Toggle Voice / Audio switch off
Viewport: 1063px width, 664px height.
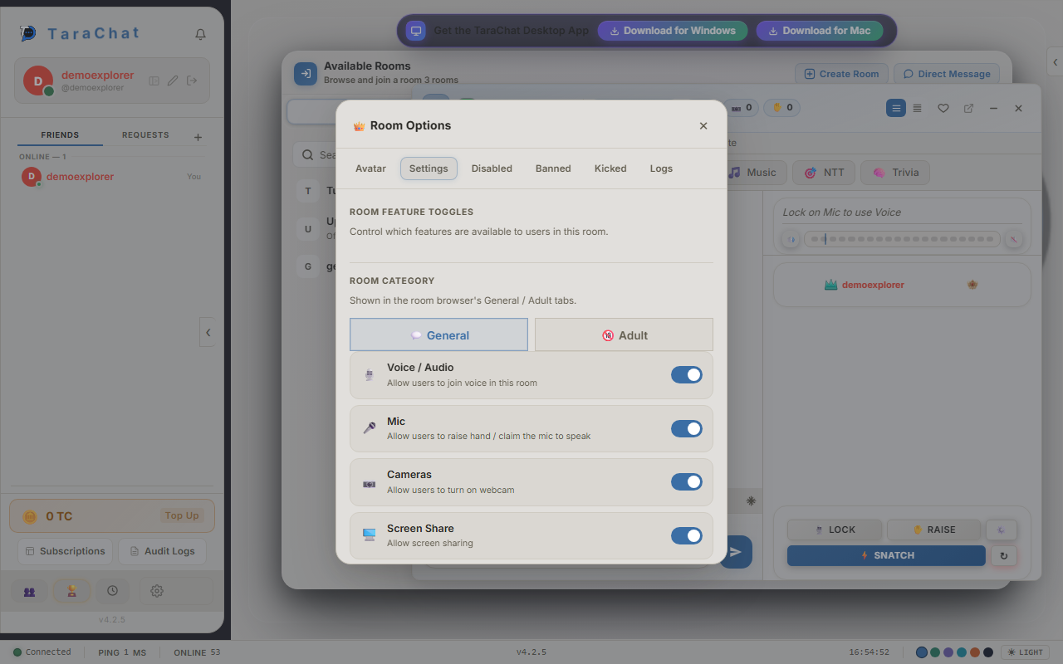pyautogui.click(x=687, y=375)
